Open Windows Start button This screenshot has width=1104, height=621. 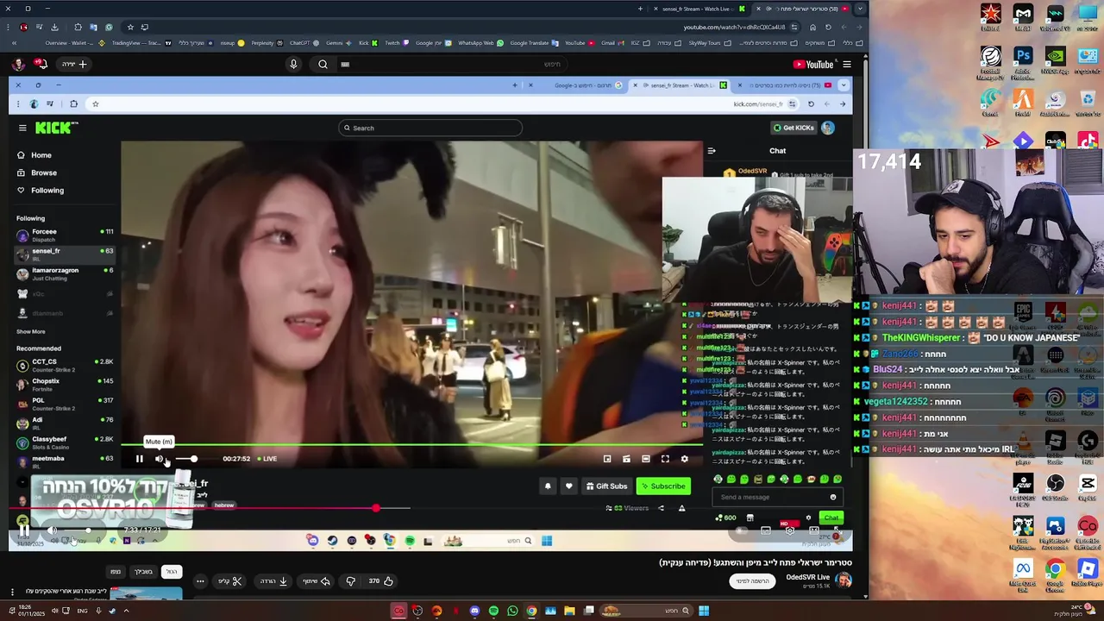pyautogui.click(x=704, y=611)
